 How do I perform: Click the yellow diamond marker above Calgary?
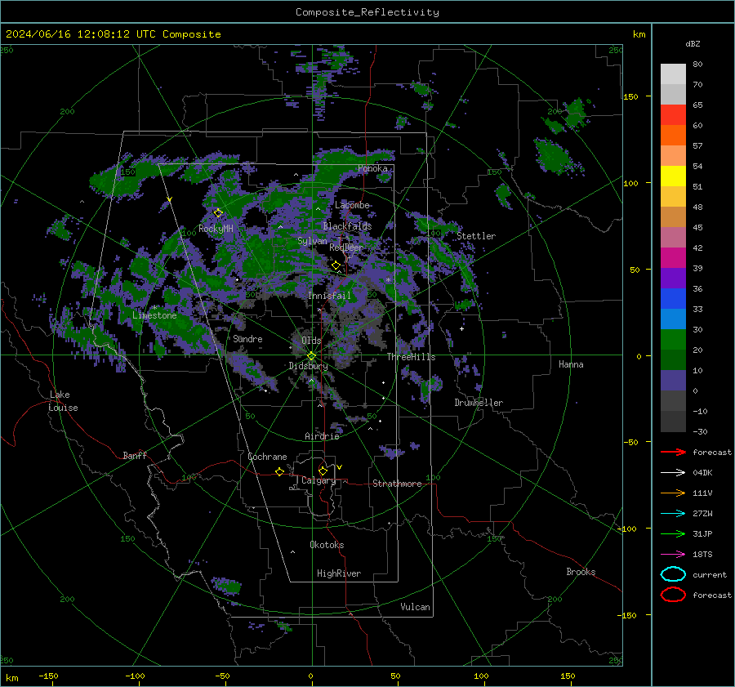tap(323, 471)
